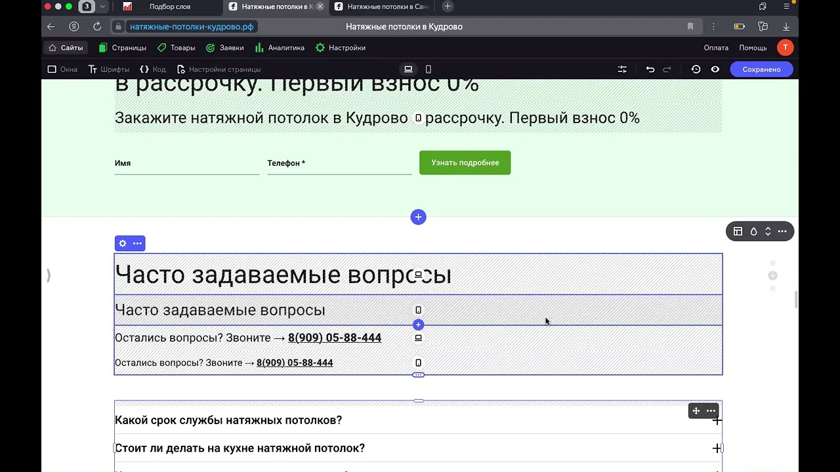Click the undo arrow icon
The image size is (840, 472).
coord(650,69)
